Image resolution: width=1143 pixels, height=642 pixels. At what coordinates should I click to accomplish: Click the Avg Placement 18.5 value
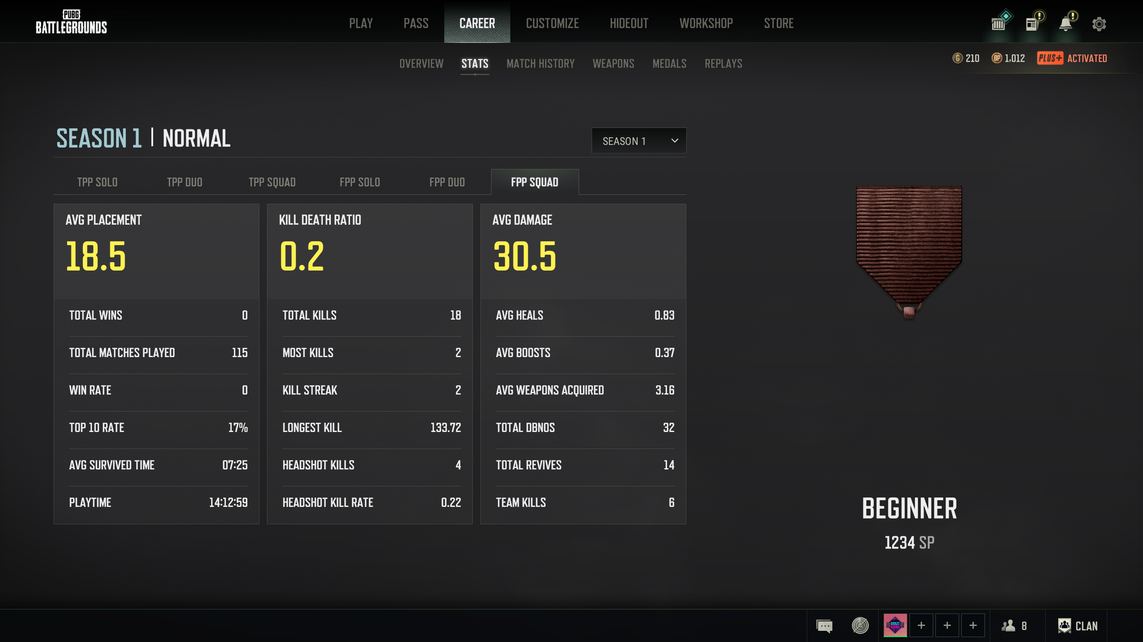pos(96,256)
